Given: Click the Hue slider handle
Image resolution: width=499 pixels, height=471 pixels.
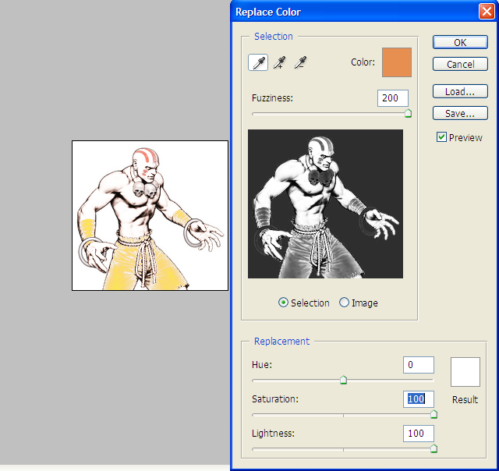Looking at the screenshot, I should 343,380.
